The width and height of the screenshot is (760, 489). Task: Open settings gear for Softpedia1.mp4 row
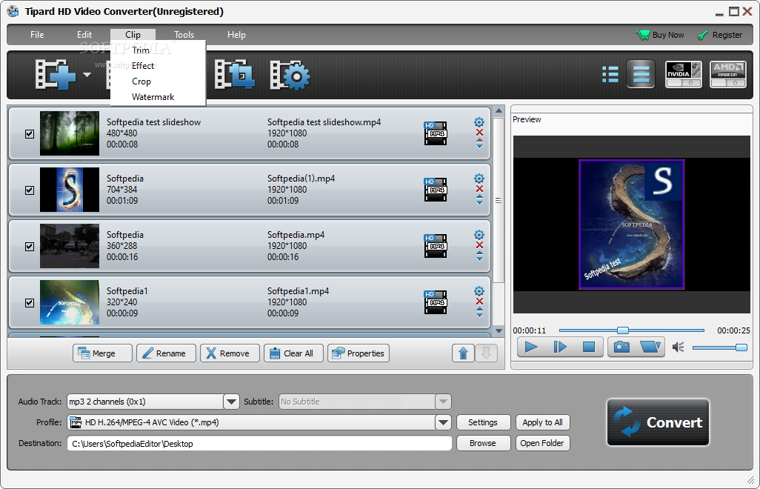tap(479, 290)
